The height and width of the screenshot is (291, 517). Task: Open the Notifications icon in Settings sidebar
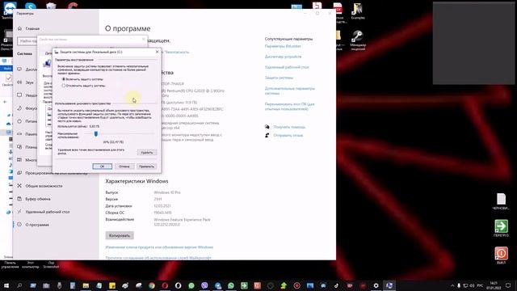point(19,95)
